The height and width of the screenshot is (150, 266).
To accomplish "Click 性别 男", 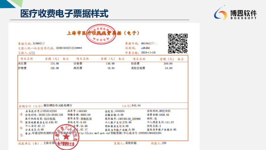I will (152, 119).
